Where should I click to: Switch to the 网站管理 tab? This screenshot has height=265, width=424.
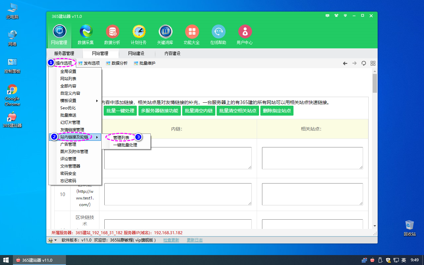100,53
